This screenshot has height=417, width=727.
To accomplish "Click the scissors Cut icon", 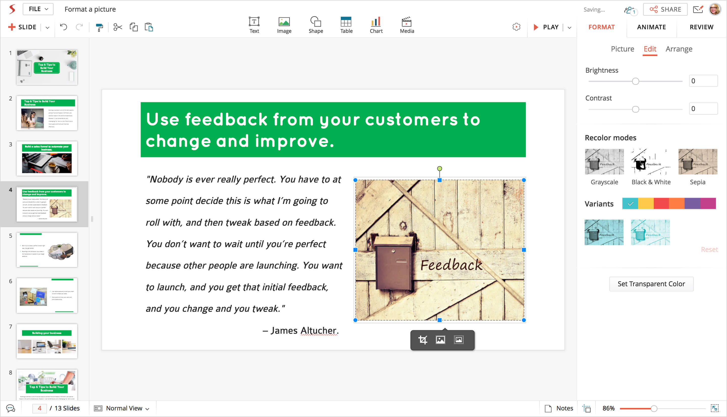I will (x=118, y=28).
